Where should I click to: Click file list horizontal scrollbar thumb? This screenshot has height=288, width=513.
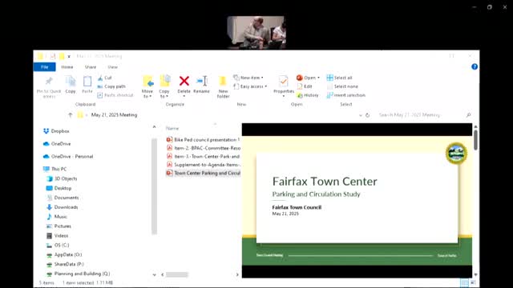(177, 274)
